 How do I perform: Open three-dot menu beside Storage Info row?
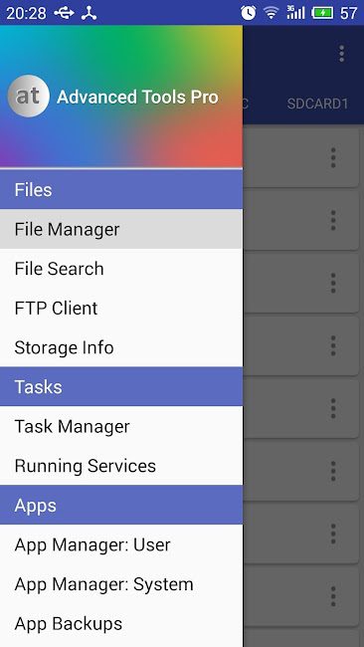333,345
